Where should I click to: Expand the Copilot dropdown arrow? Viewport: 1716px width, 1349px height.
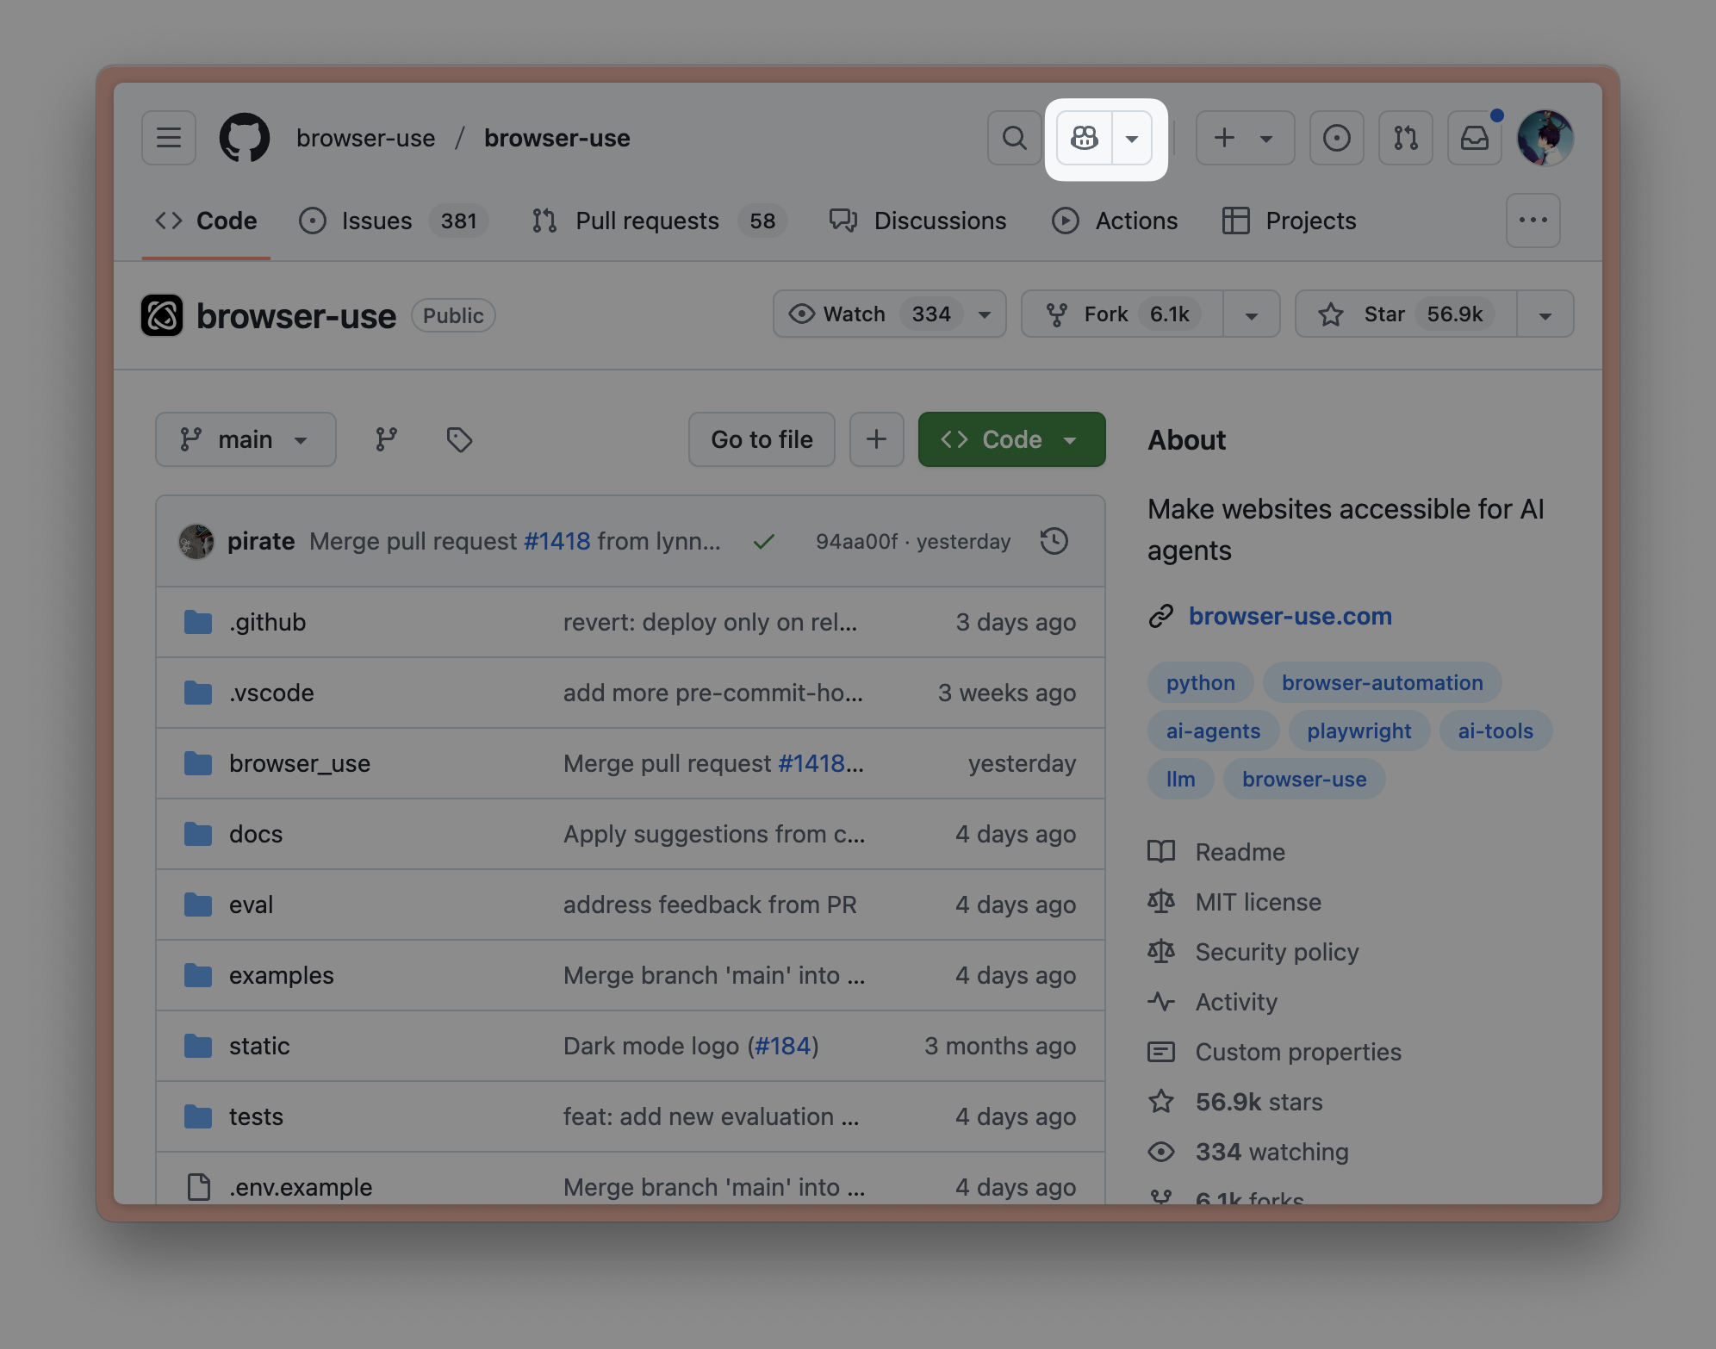(1132, 138)
